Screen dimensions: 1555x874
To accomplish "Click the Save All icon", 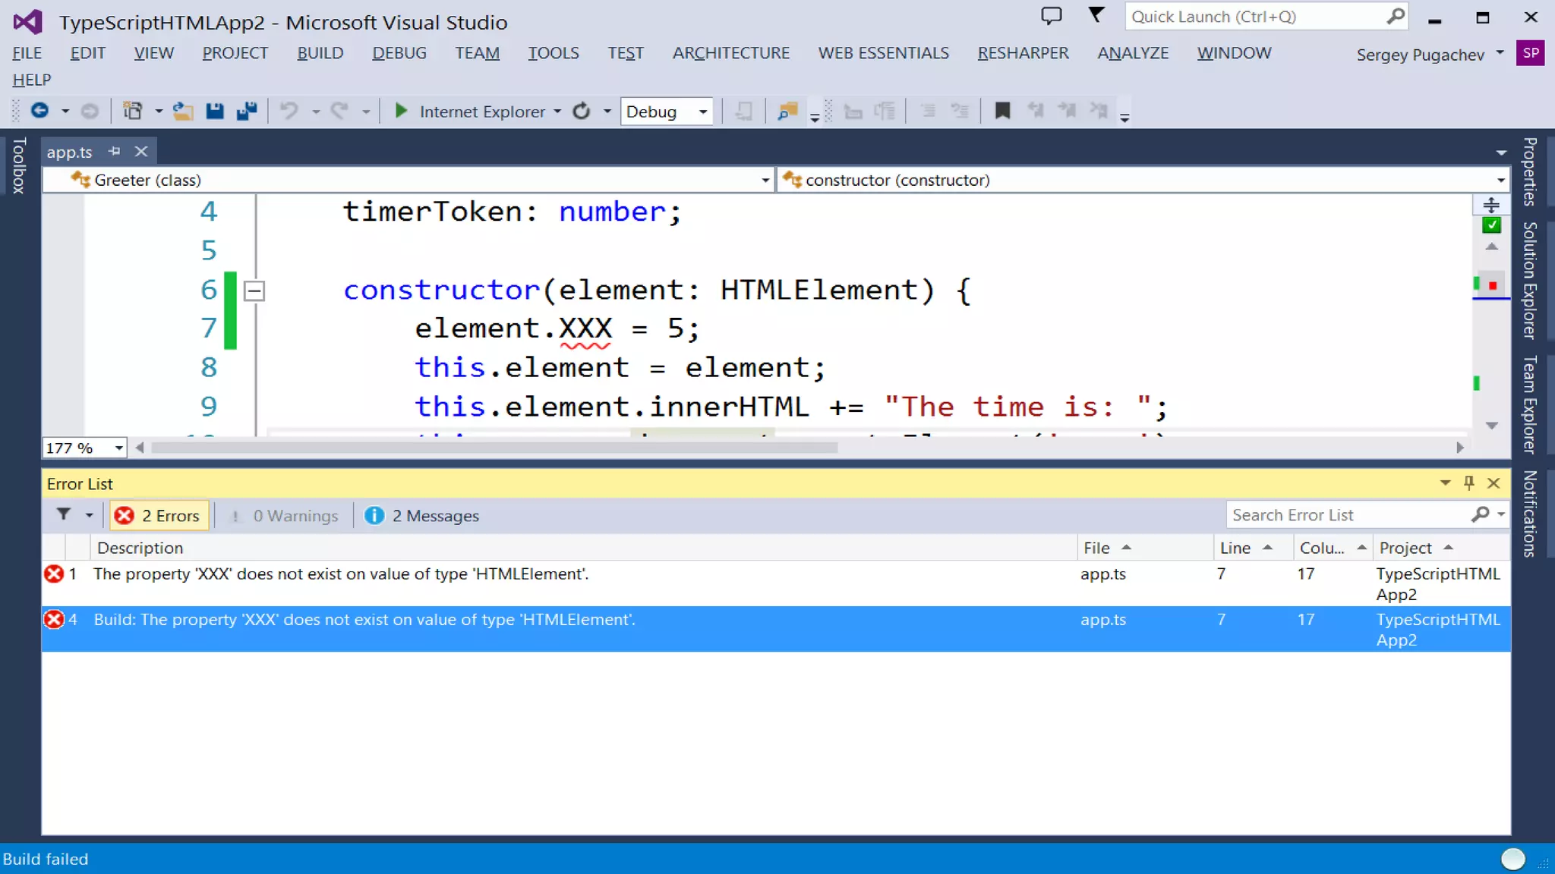I will [x=247, y=112].
